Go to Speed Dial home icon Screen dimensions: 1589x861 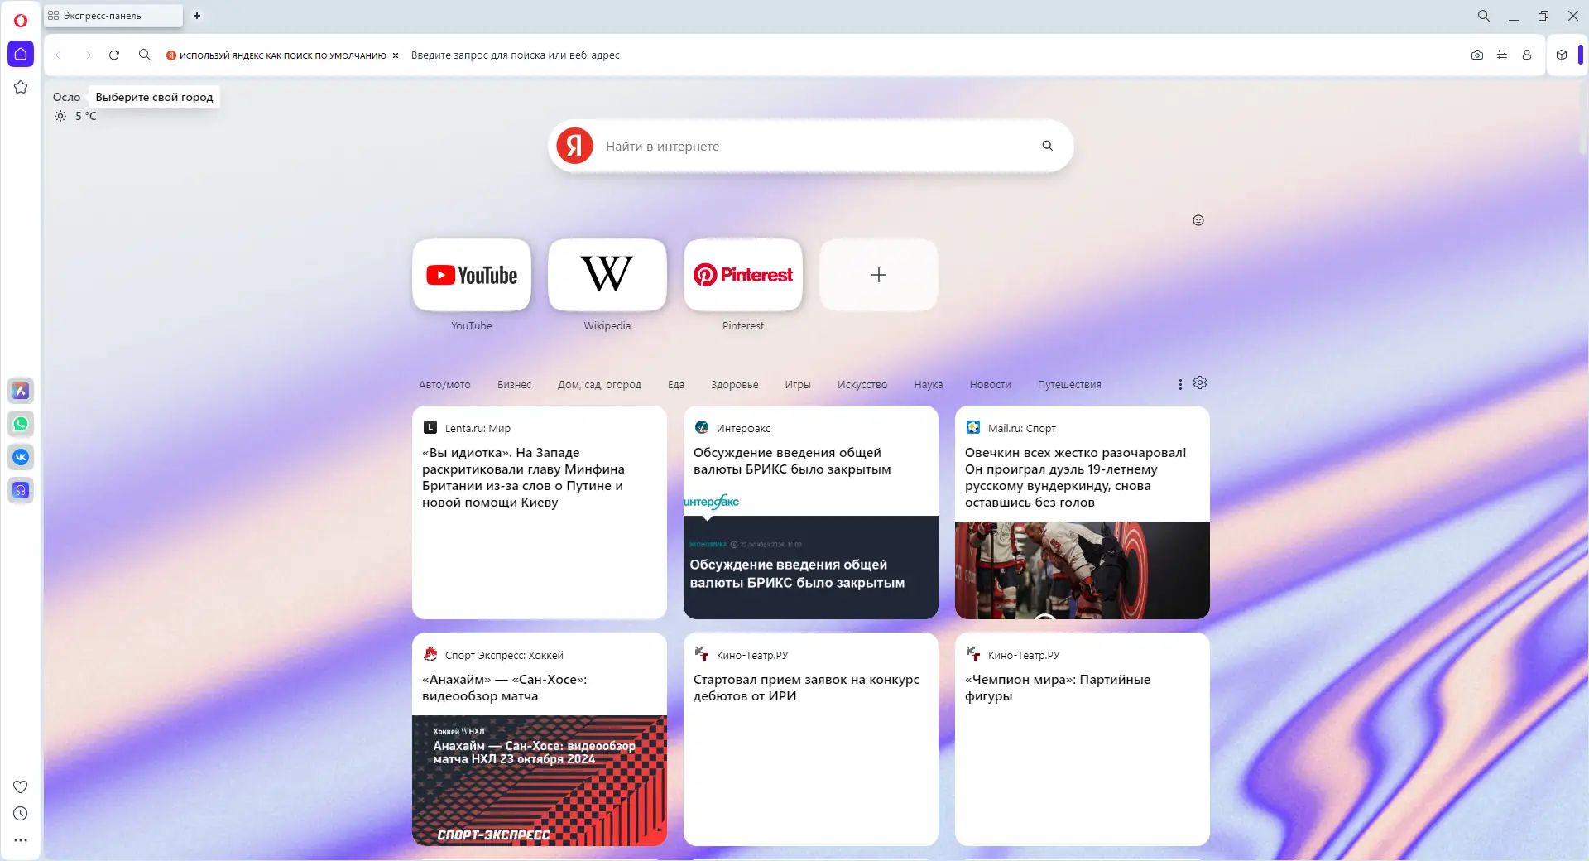click(21, 54)
